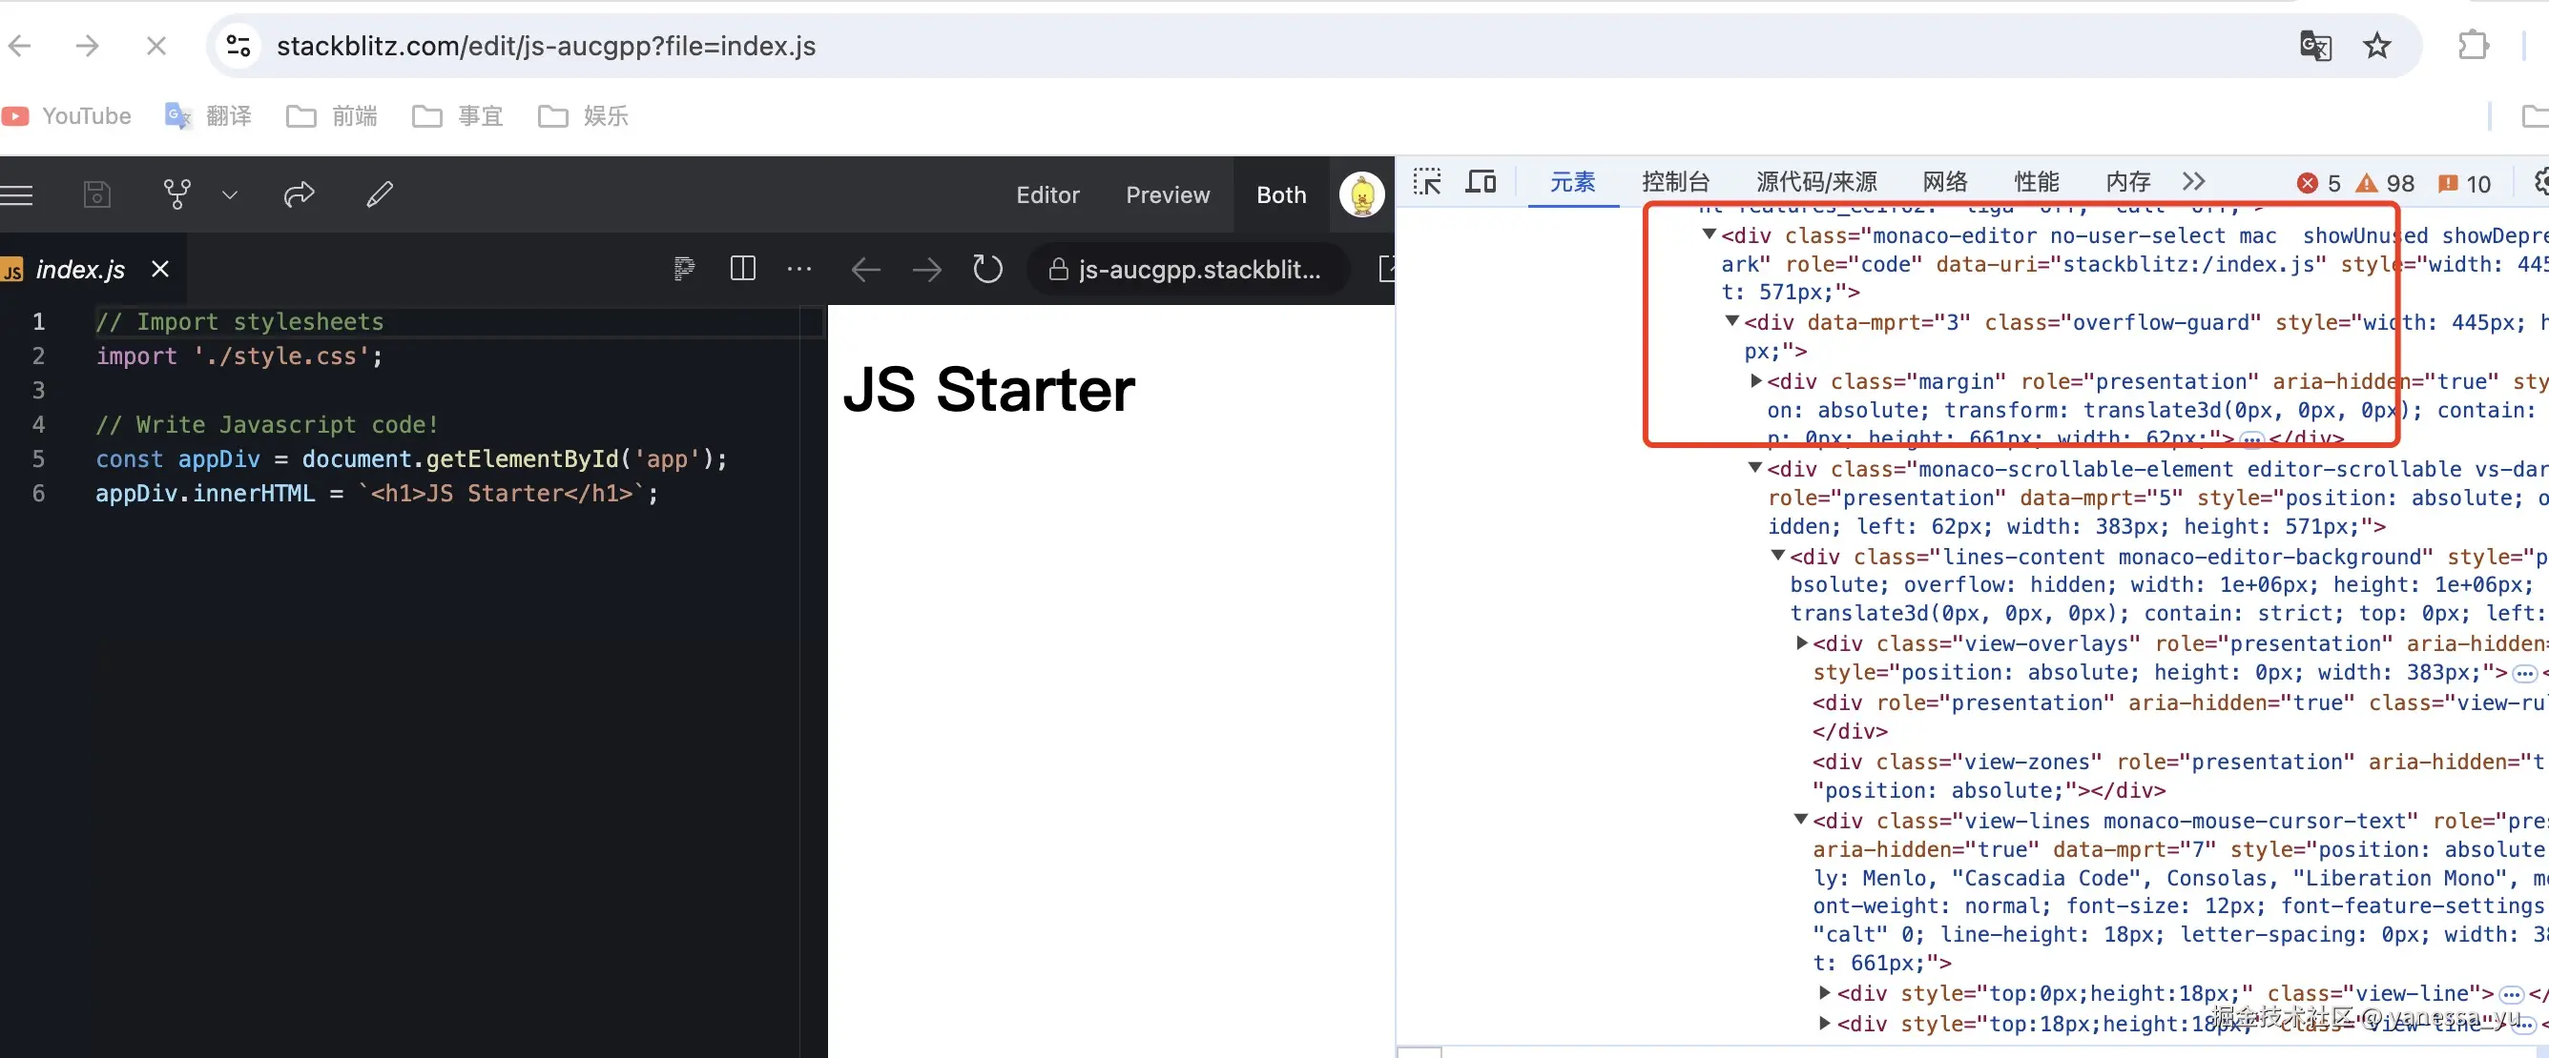Toggle the hamburger sidebar menu
This screenshot has height=1058, width=2549.
(x=17, y=194)
